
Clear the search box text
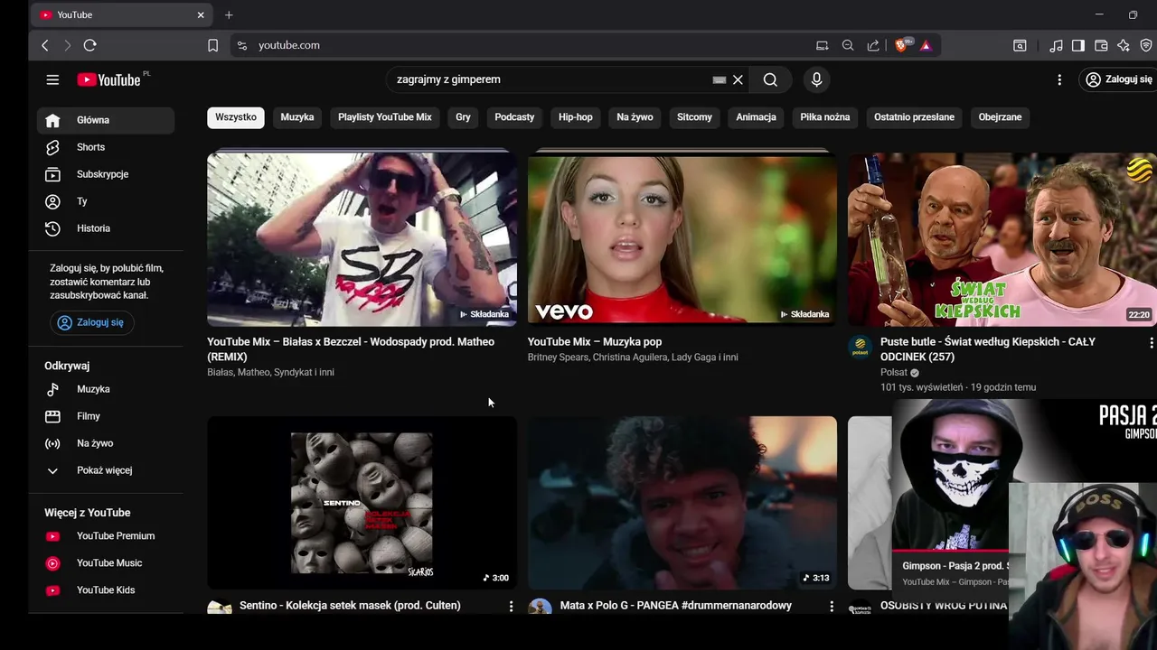(738, 79)
